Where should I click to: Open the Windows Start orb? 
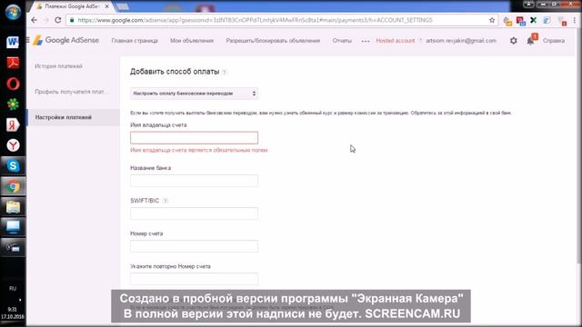pyautogui.click(x=13, y=12)
